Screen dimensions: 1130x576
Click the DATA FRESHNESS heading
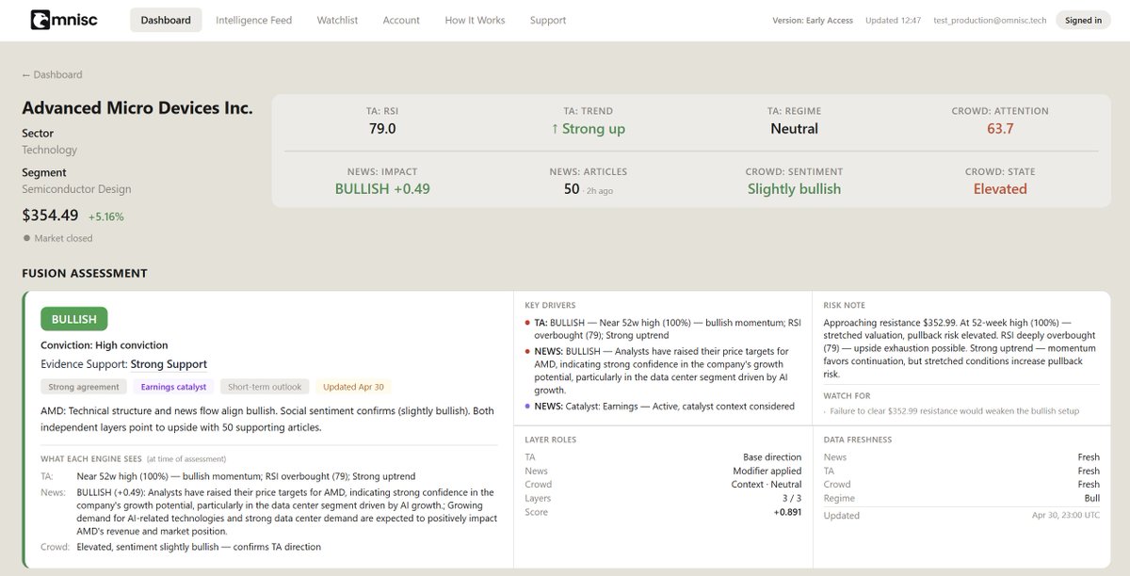(857, 440)
